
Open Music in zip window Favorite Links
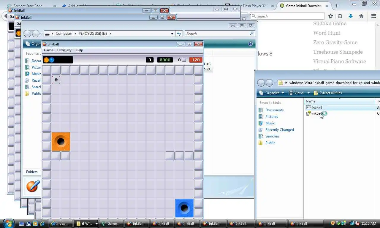pyautogui.click(x=270, y=123)
